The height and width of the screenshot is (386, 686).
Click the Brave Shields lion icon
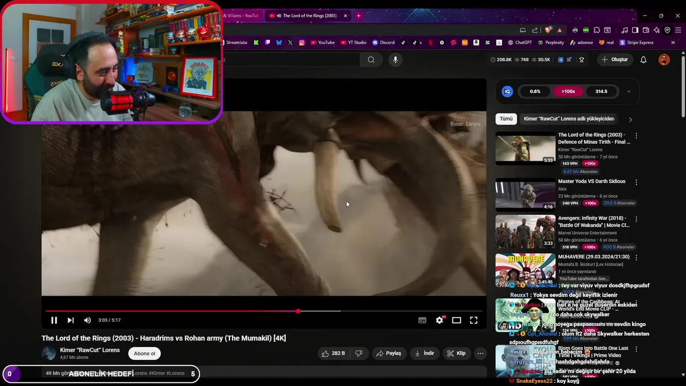coord(548,30)
